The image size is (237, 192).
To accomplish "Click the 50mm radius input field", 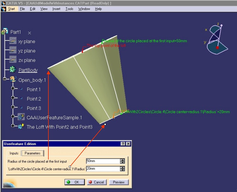I will pos(103,161).
